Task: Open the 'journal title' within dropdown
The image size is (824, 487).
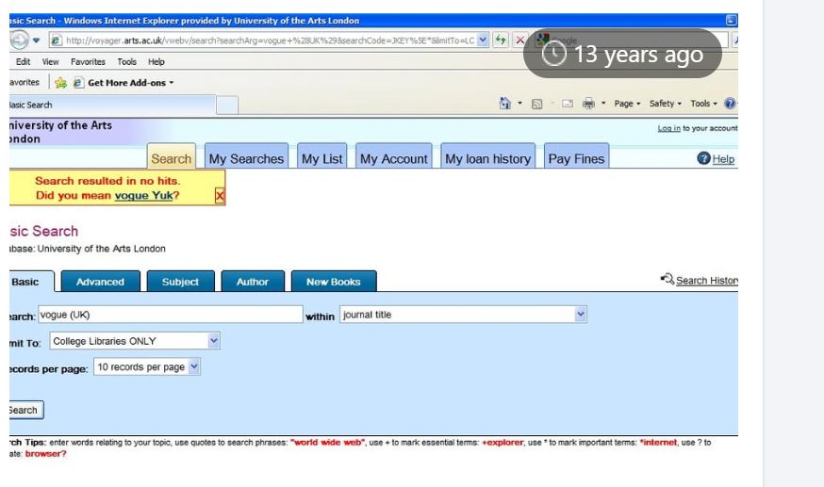Action: [x=463, y=315]
